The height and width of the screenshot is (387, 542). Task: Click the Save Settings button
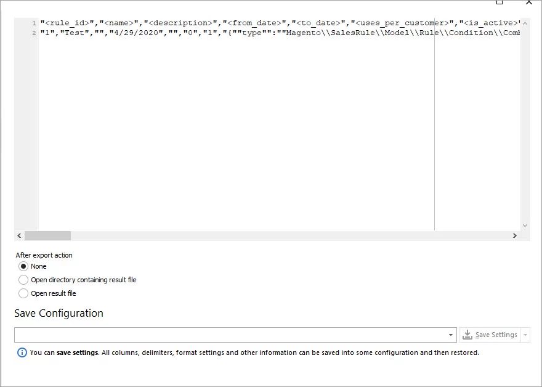click(490, 335)
